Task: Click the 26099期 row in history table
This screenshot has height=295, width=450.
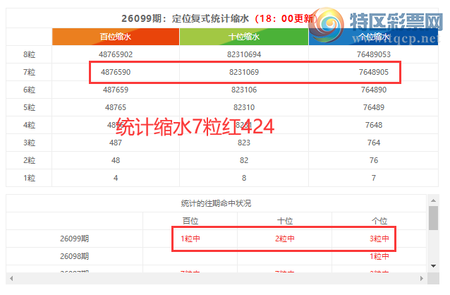Action: (x=74, y=239)
